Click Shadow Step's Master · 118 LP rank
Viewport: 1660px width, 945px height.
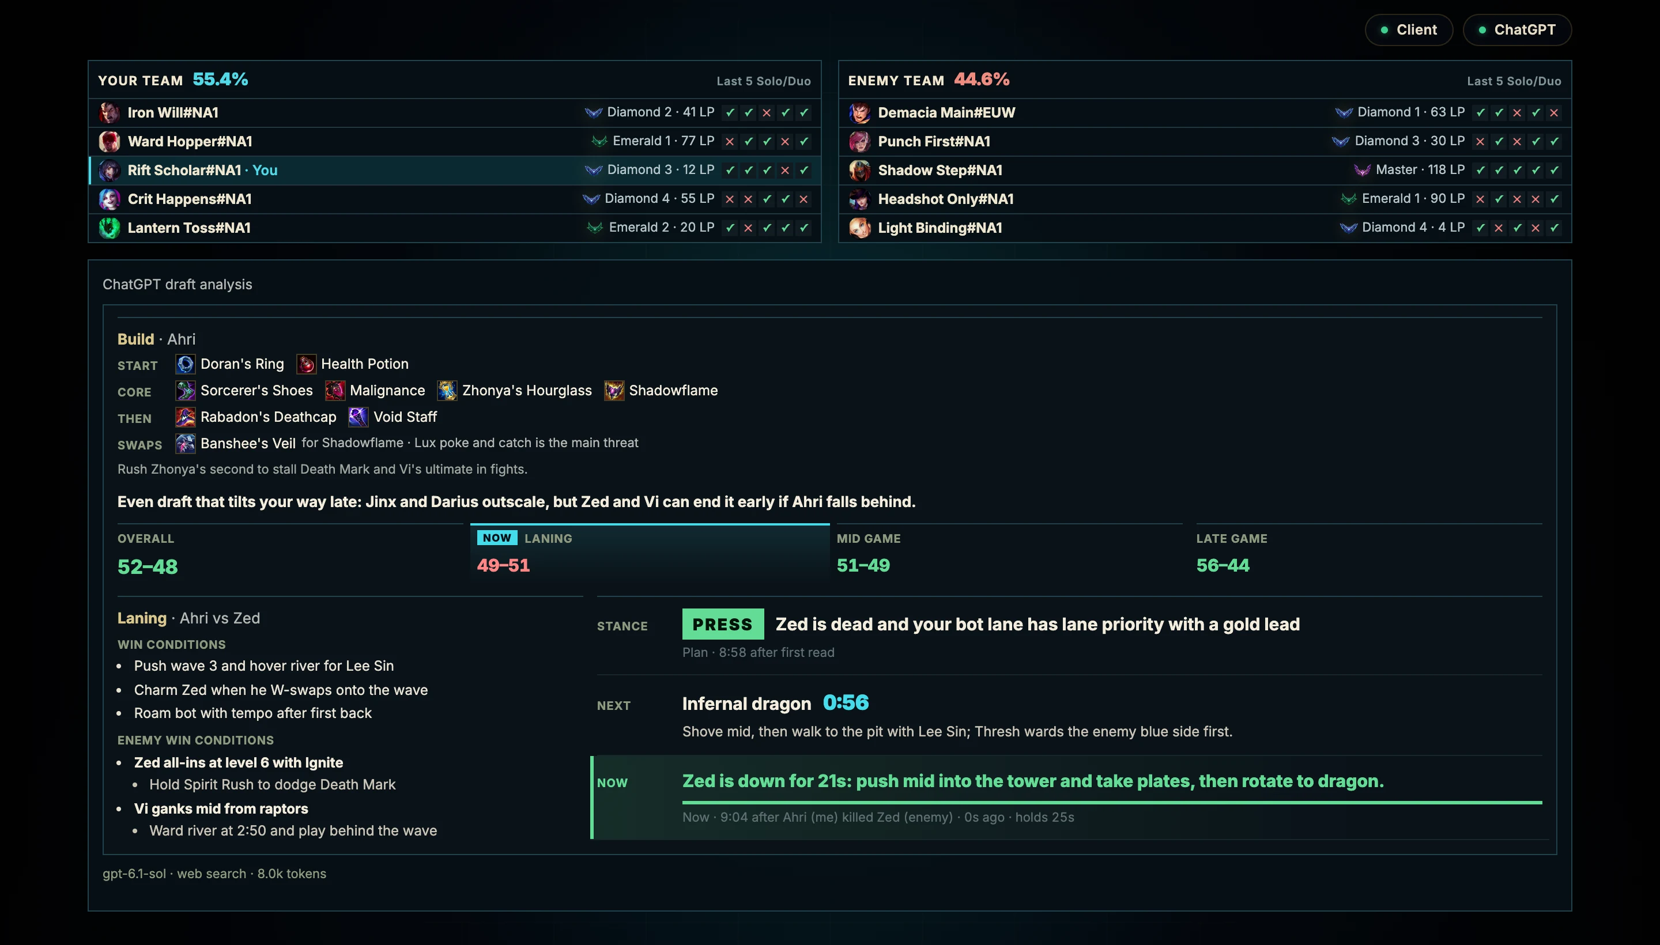(x=1419, y=170)
